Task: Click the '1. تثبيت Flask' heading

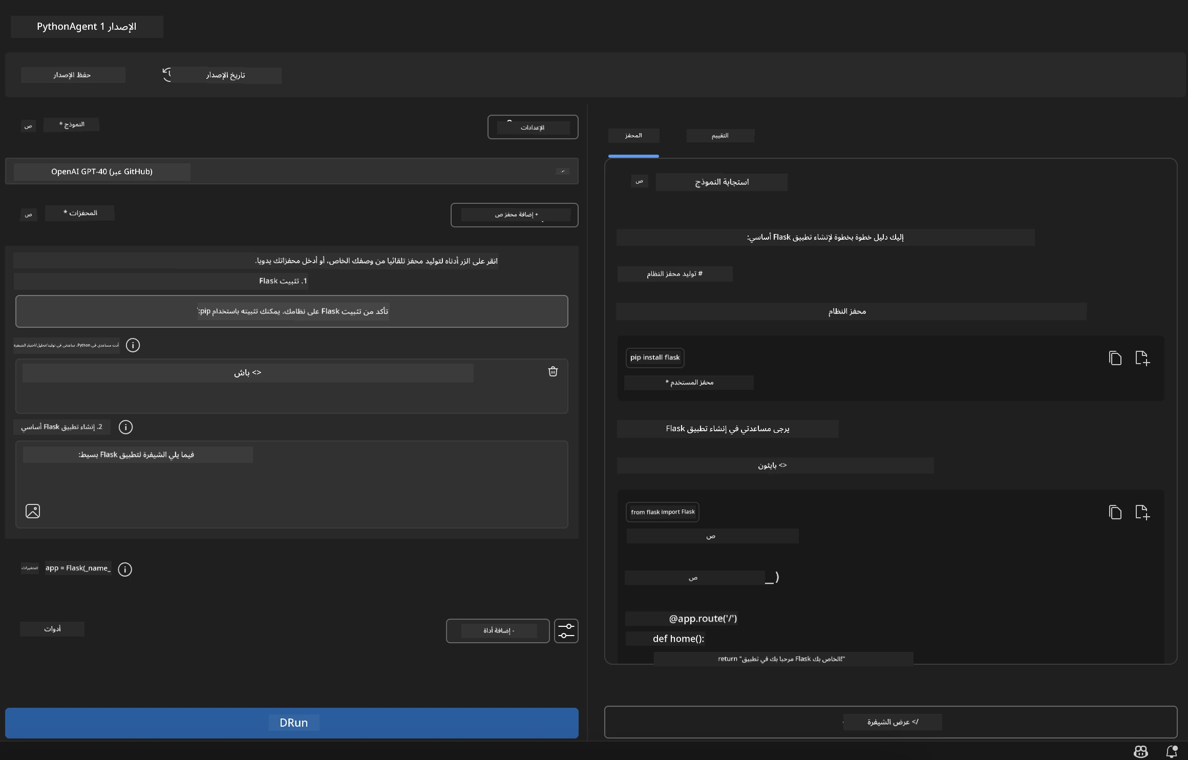Action: [283, 281]
